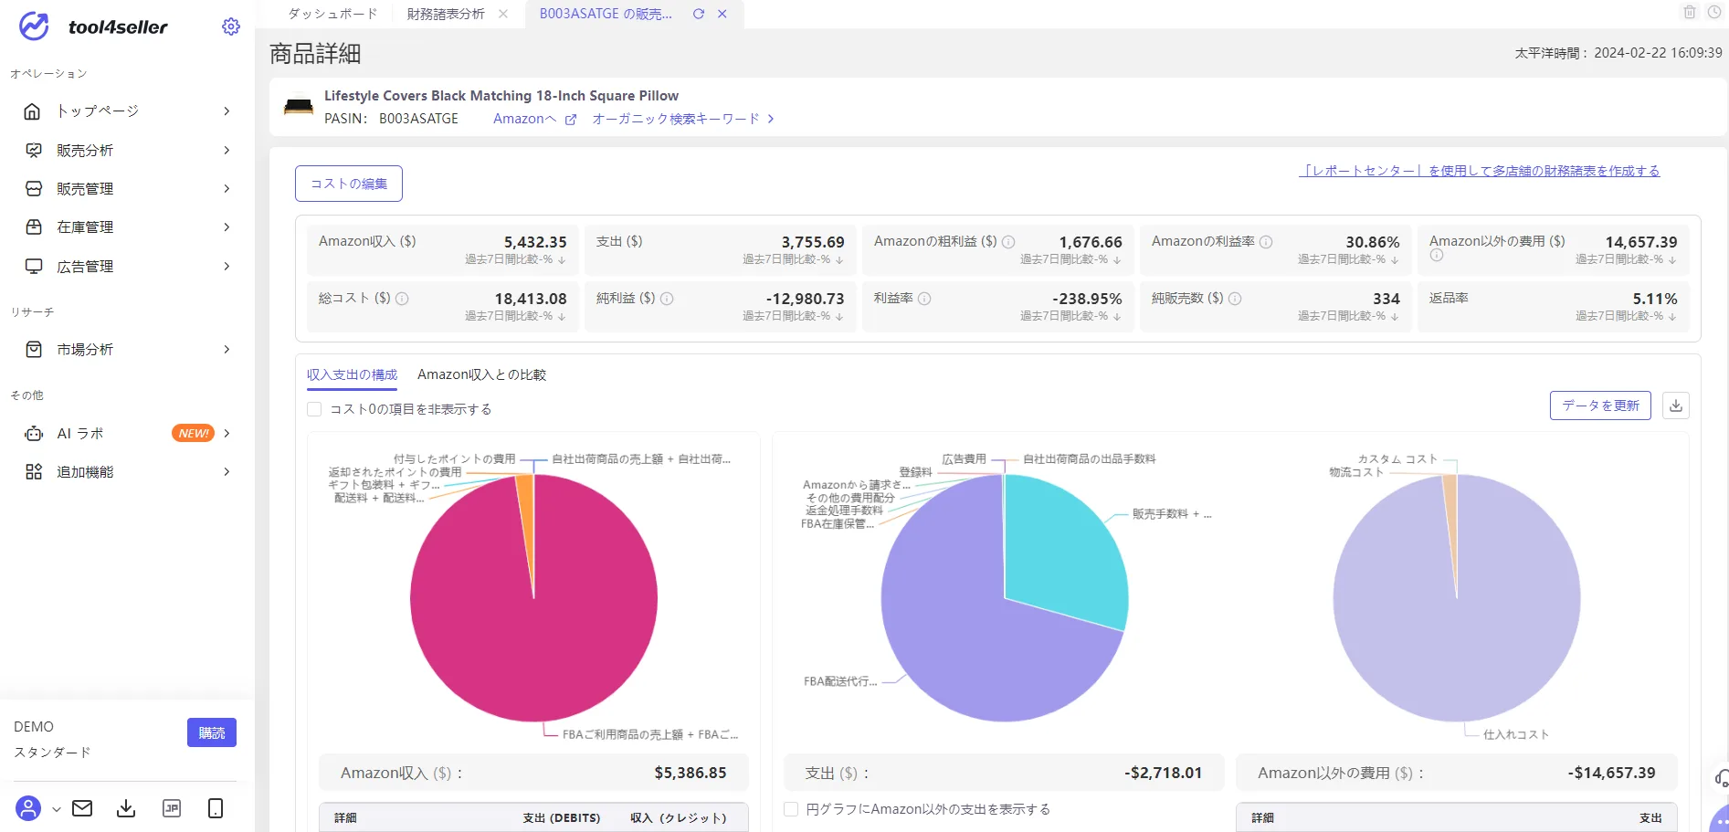Image resolution: width=1729 pixels, height=832 pixels.
Task: Click the 追加機能 grid icon
Action: 33,471
